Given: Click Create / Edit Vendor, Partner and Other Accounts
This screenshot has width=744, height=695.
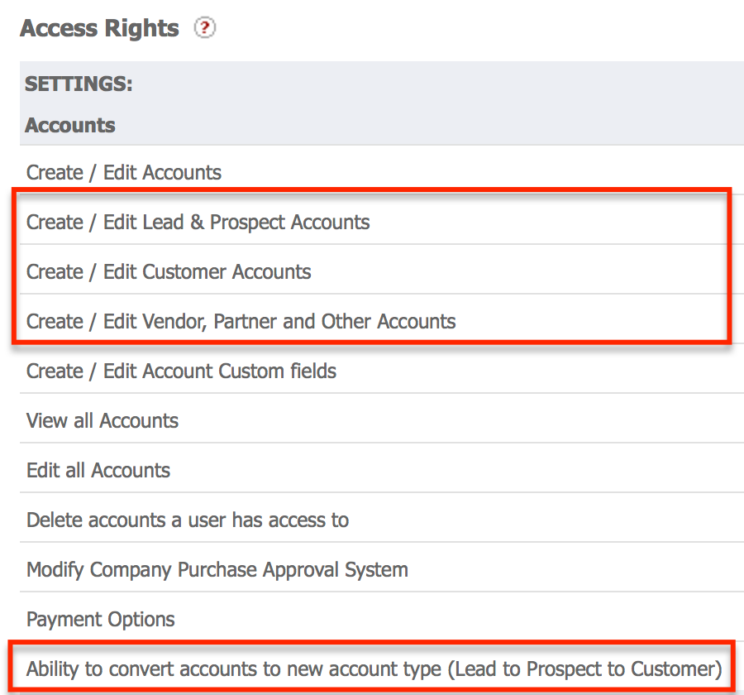Looking at the screenshot, I should pos(241,322).
